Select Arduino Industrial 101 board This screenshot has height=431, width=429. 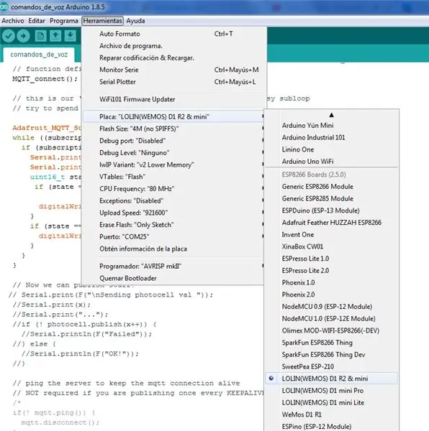332,137
